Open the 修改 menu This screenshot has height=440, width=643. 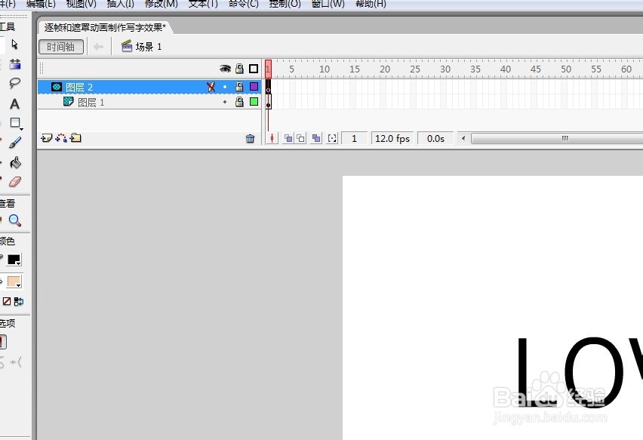pyautogui.click(x=160, y=5)
